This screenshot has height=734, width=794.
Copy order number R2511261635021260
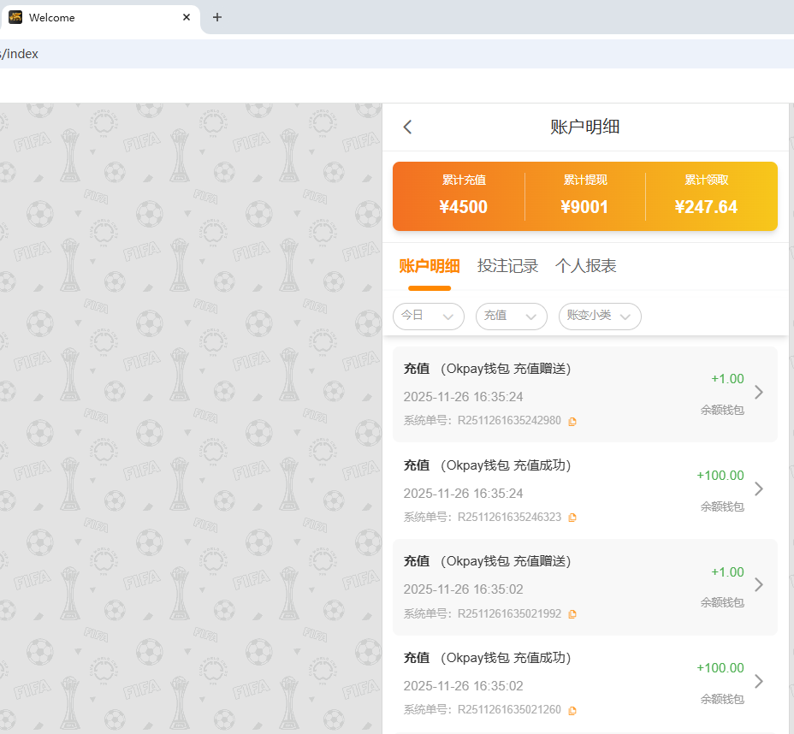[x=572, y=710]
